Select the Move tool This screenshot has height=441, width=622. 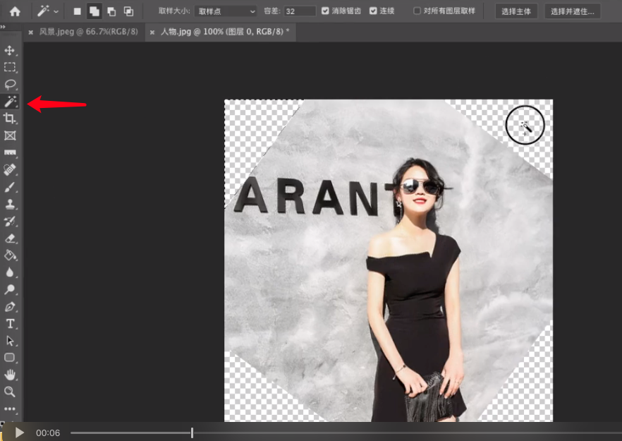(11, 51)
